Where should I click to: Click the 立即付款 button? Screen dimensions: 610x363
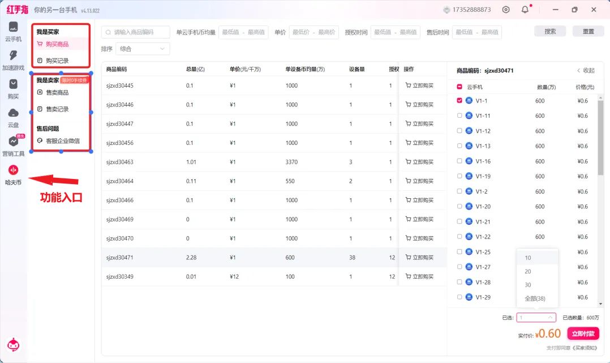pos(583,334)
